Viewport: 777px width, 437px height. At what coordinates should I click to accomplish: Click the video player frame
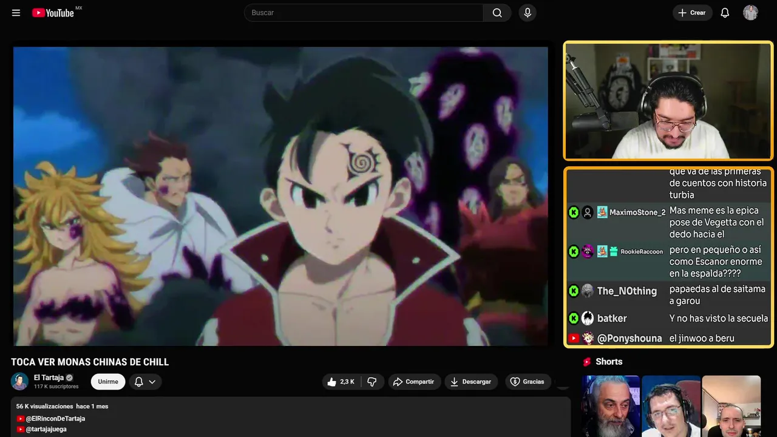click(280, 196)
